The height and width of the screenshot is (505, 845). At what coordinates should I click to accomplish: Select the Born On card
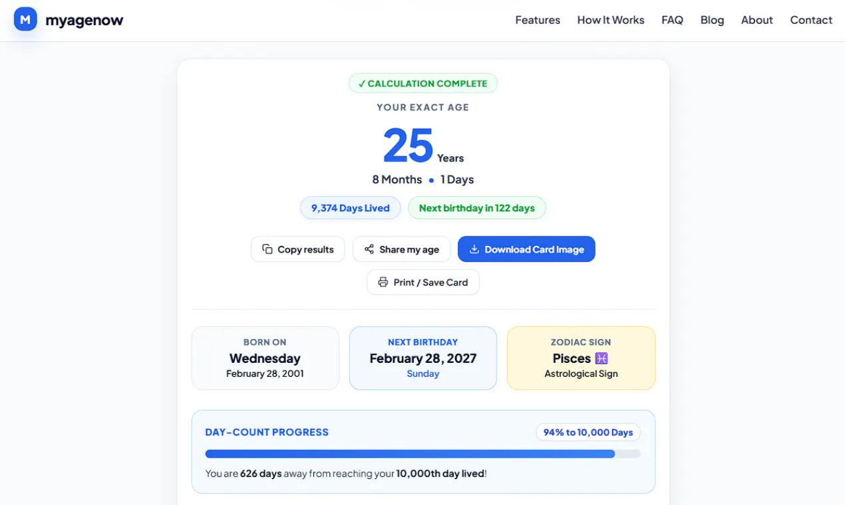point(265,358)
